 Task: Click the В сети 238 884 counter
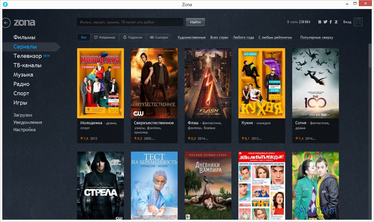299,22
